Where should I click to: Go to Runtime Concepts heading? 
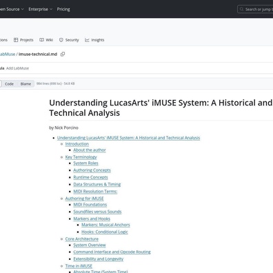click(x=90, y=177)
